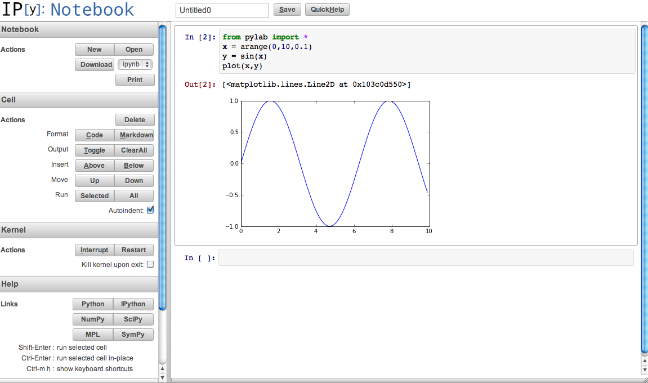Screen dimensions: 648x383
Task: Toggle cell output visibility
Action: pyautogui.click(x=93, y=150)
